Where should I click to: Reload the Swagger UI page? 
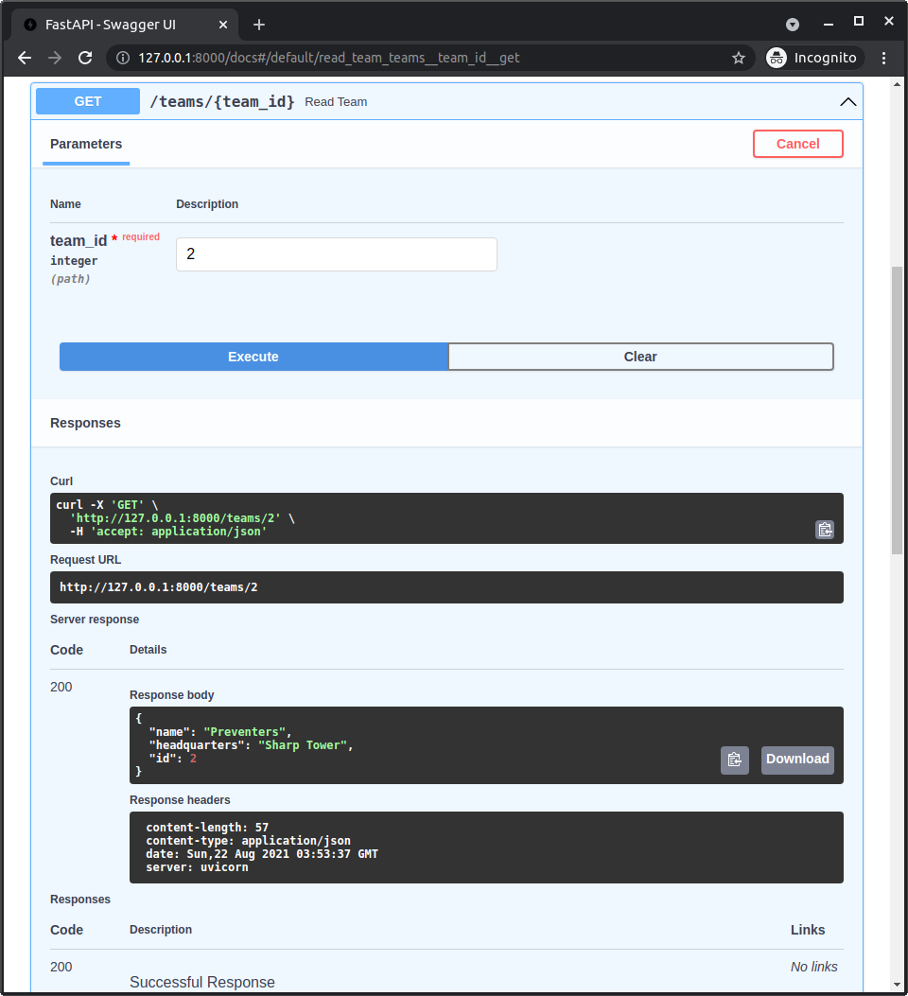(x=85, y=58)
